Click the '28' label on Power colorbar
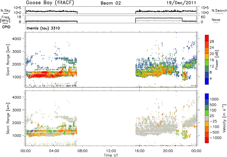This screenshot has width=227, height=157. pyautogui.click(x=212, y=41)
